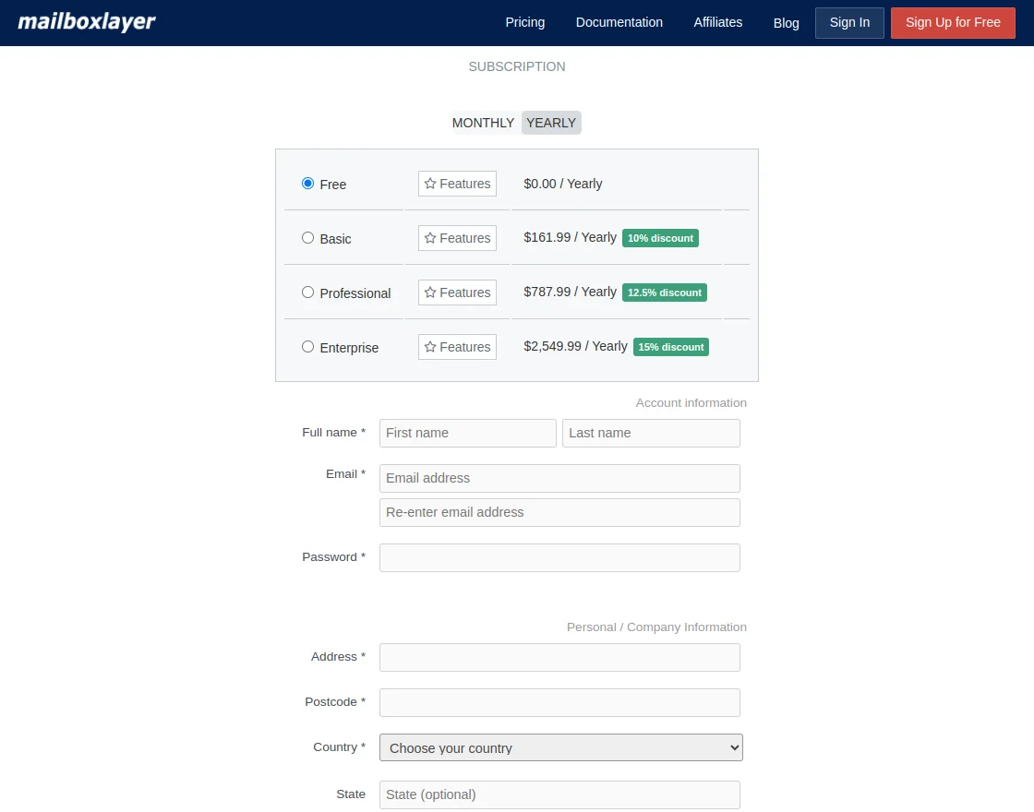Click the Postcode field

[x=559, y=702]
